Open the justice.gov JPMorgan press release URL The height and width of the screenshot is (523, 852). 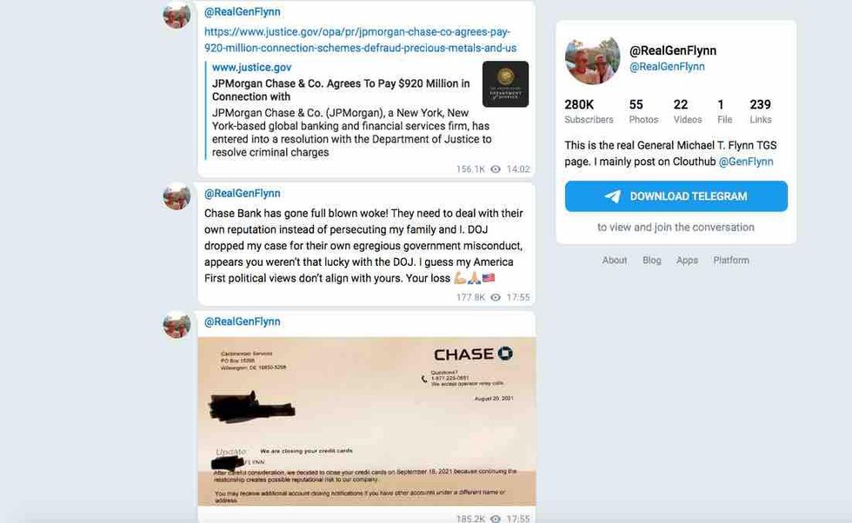pyautogui.click(x=360, y=40)
